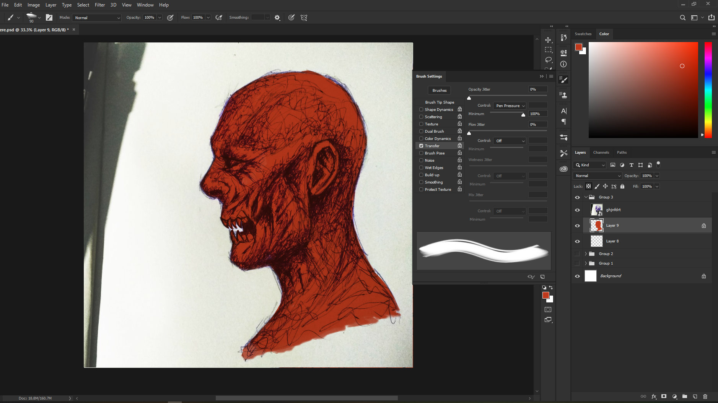718x403 pixels.
Task: Delete layer trash icon
Action: click(705, 396)
